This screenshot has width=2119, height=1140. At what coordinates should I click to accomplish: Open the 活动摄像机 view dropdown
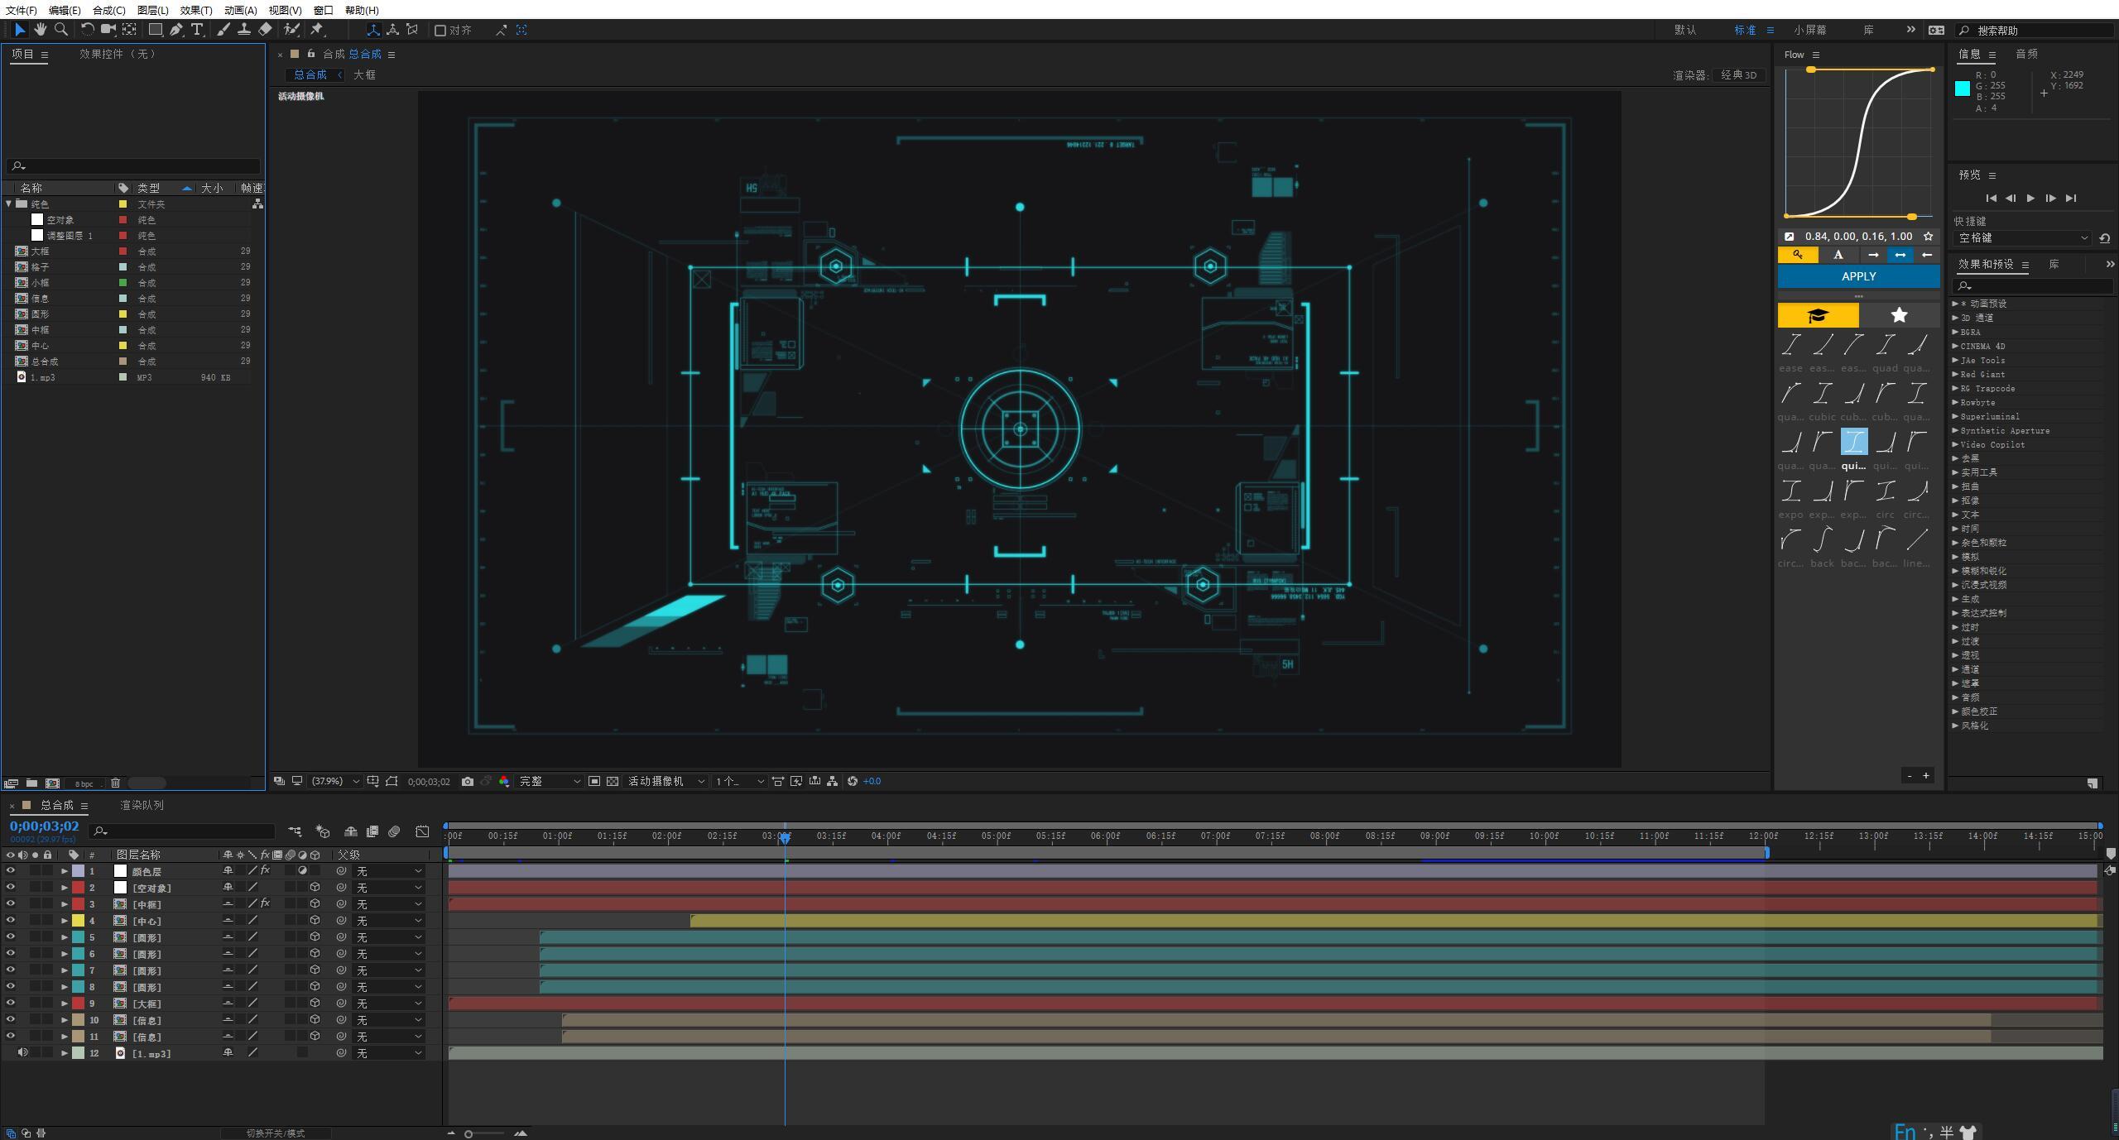[x=666, y=781]
